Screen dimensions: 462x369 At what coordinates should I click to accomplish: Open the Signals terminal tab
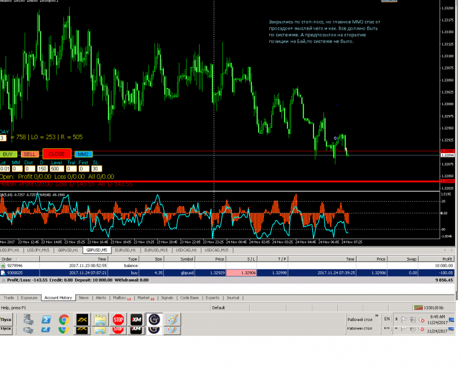pos(167,298)
